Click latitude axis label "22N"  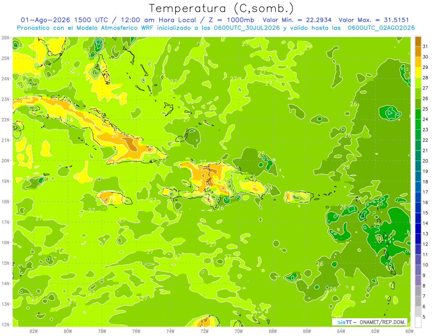click(x=5, y=120)
